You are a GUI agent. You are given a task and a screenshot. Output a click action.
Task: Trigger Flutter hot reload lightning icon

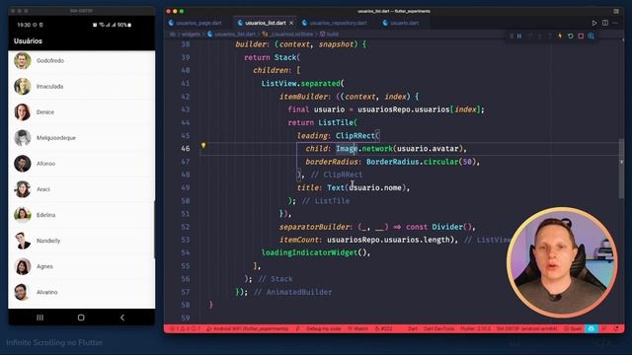tap(560, 36)
